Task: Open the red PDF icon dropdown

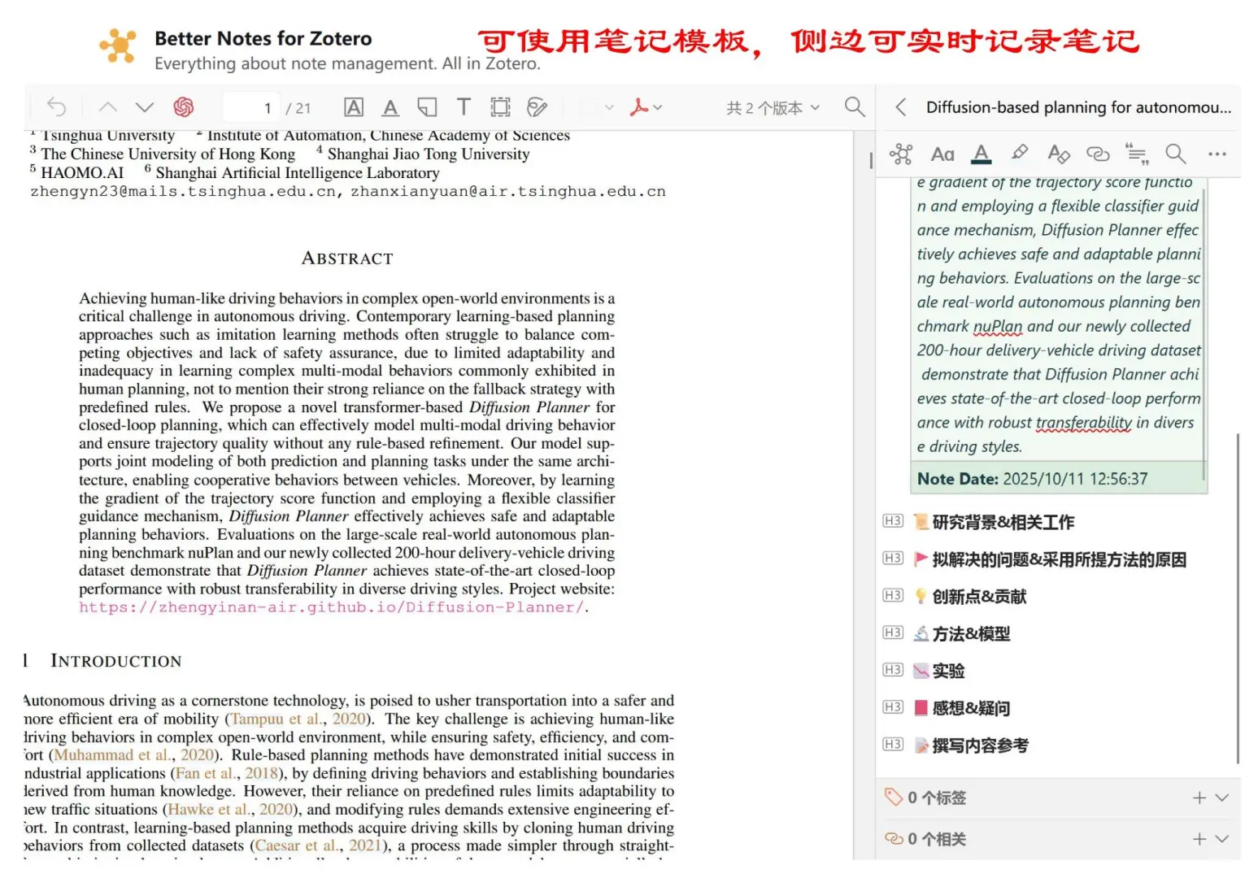Action: coord(646,107)
